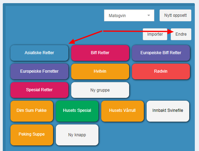
Task: Open the Matogvin dropdown
Action: coord(129,15)
